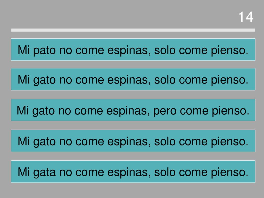The width and height of the screenshot is (264, 198).
Task: Select the sentence beginning with "Mi pato"
Action: coord(133,50)
